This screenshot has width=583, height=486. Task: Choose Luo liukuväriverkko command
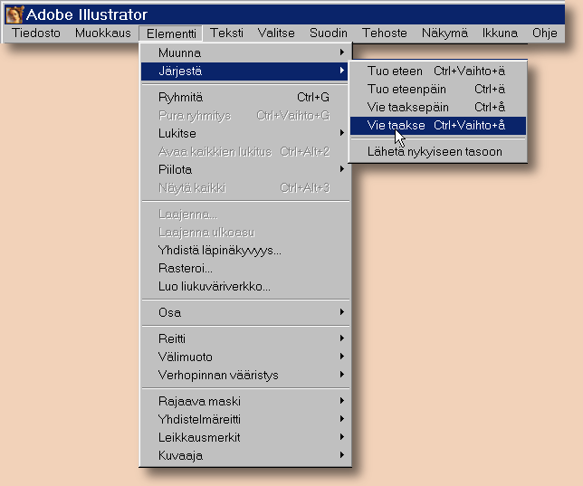coord(215,286)
